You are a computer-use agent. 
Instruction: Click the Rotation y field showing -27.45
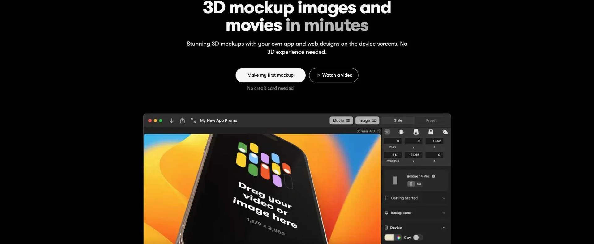pos(413,155)
